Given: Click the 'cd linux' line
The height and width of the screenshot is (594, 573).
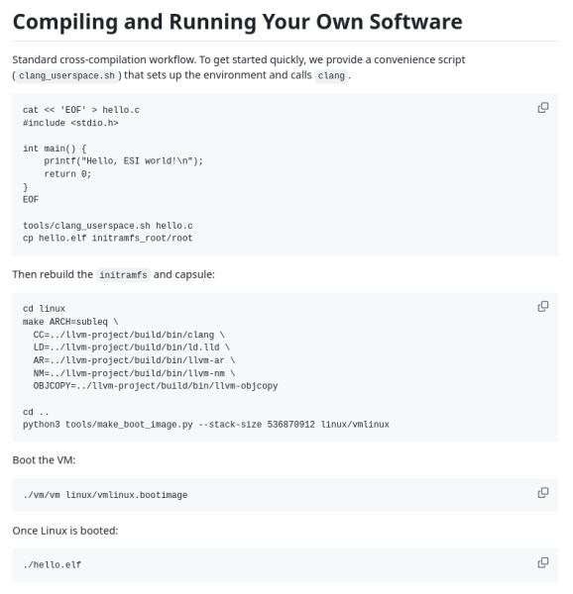Looking at the screenshot, I should (x=44, y=309).
